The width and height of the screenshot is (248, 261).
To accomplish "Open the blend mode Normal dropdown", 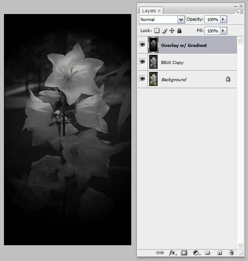I will (x=181, y=20).
